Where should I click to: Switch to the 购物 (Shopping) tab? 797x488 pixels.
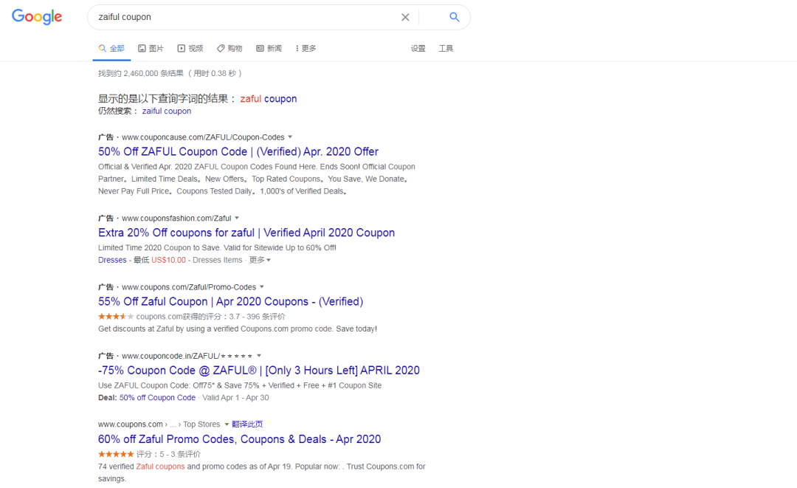(x=230, y=48)
